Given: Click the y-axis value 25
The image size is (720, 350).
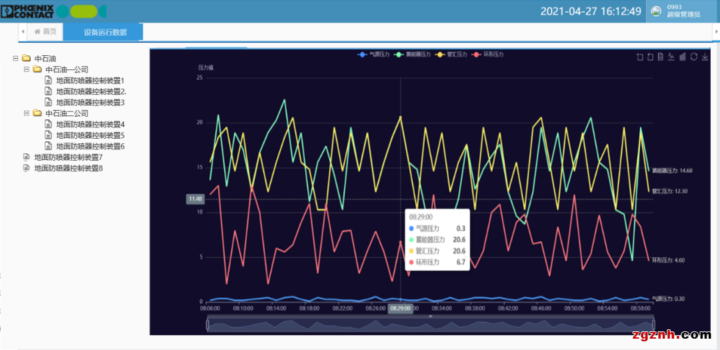Looking at the screenshot, I should coord(199,77).
